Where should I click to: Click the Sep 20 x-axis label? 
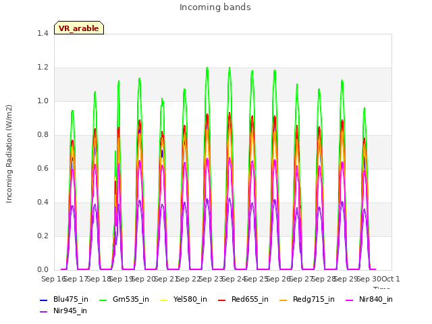click(144, 279)
